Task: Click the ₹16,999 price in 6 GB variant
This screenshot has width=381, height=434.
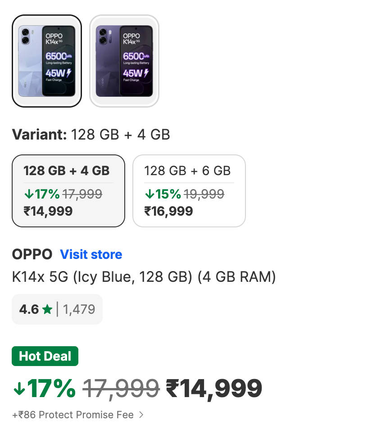Action: coord(168,211)
